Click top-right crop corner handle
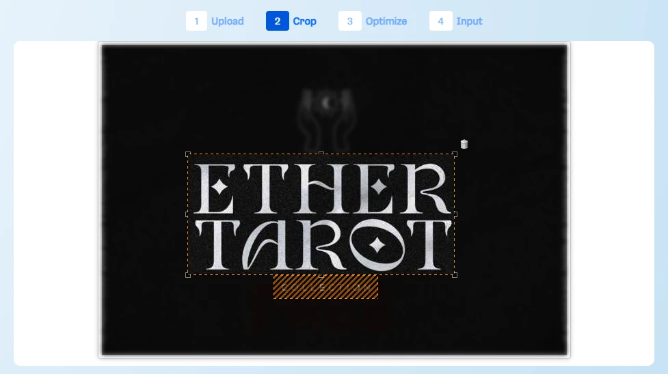The image size is (668, 374). (455, 154)
